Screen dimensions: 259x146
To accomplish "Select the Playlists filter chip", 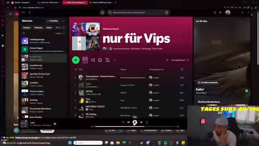I will (x=27, y=28).
